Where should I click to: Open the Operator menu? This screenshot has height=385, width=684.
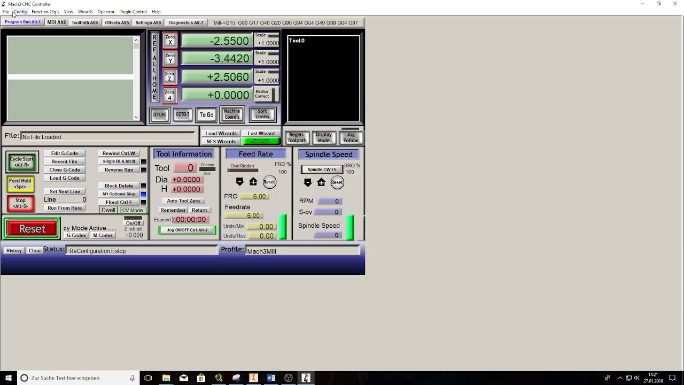tap(106, 12)
